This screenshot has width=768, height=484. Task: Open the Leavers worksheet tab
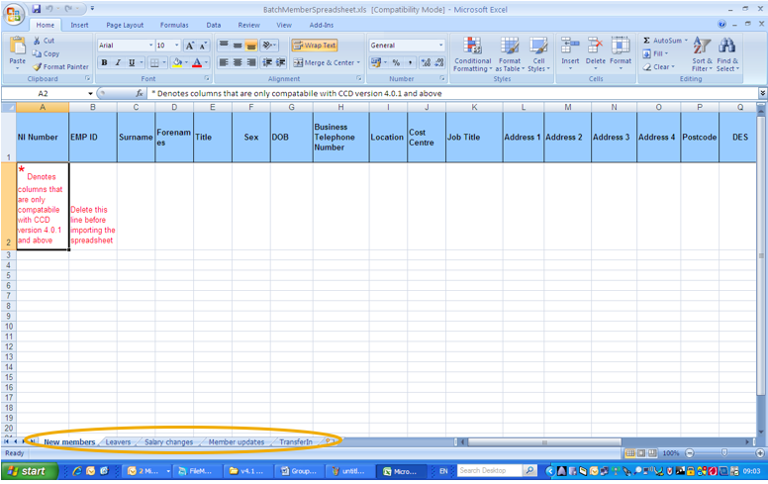118,442
